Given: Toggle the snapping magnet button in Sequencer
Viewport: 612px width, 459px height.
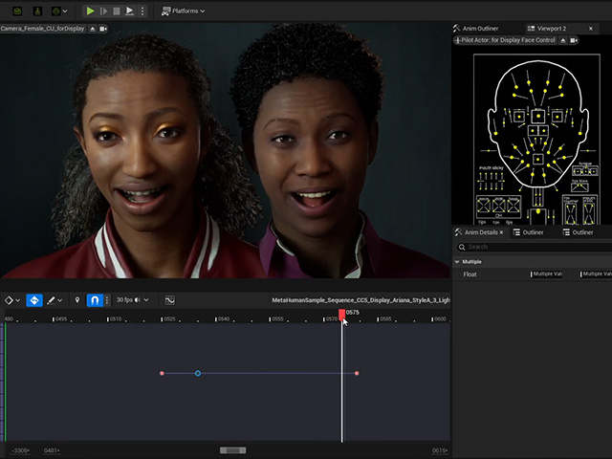Looking at the screenshot, I should pyautogui.click(x=95, y=300).
